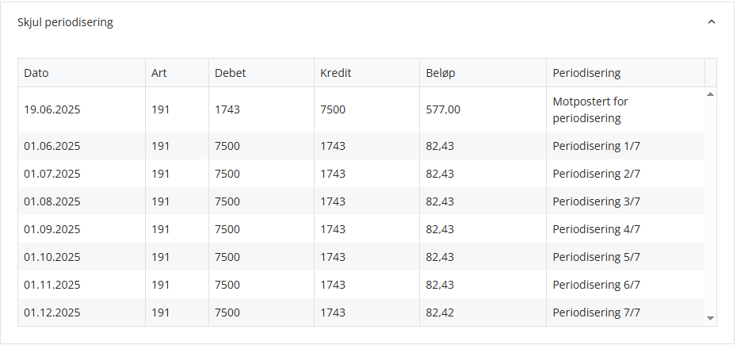Screen dimensions: 737x345
Task: Select the row dated 19.06.2025
Action: (x=361, y=109)
